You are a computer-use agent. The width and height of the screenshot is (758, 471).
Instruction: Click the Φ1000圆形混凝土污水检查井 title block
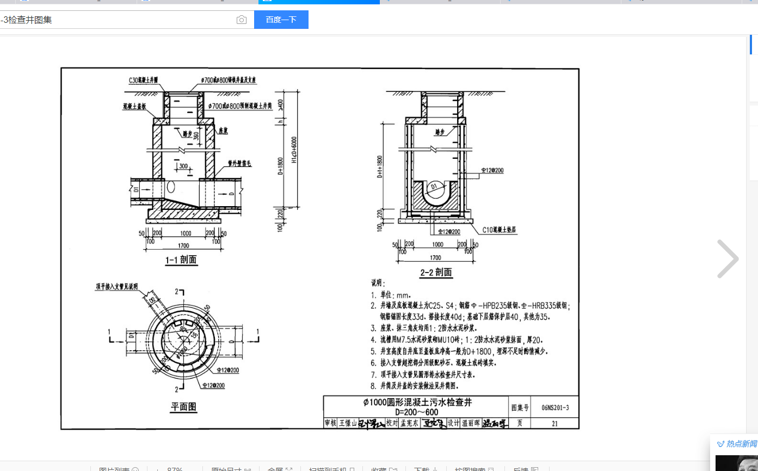pos(417,402)
